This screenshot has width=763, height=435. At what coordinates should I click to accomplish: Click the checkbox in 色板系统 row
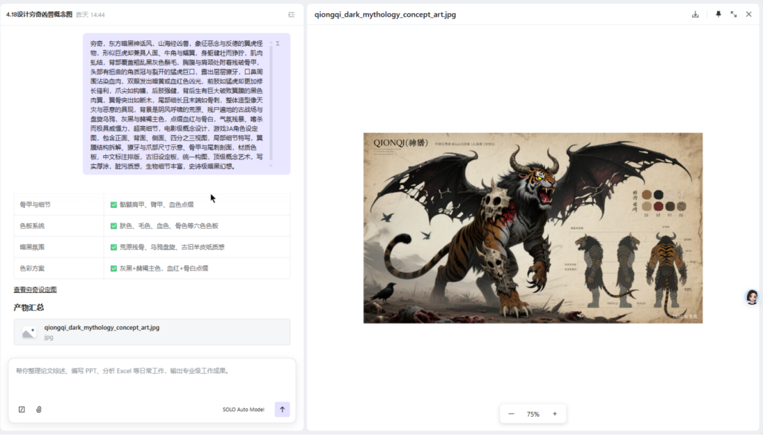114,226
